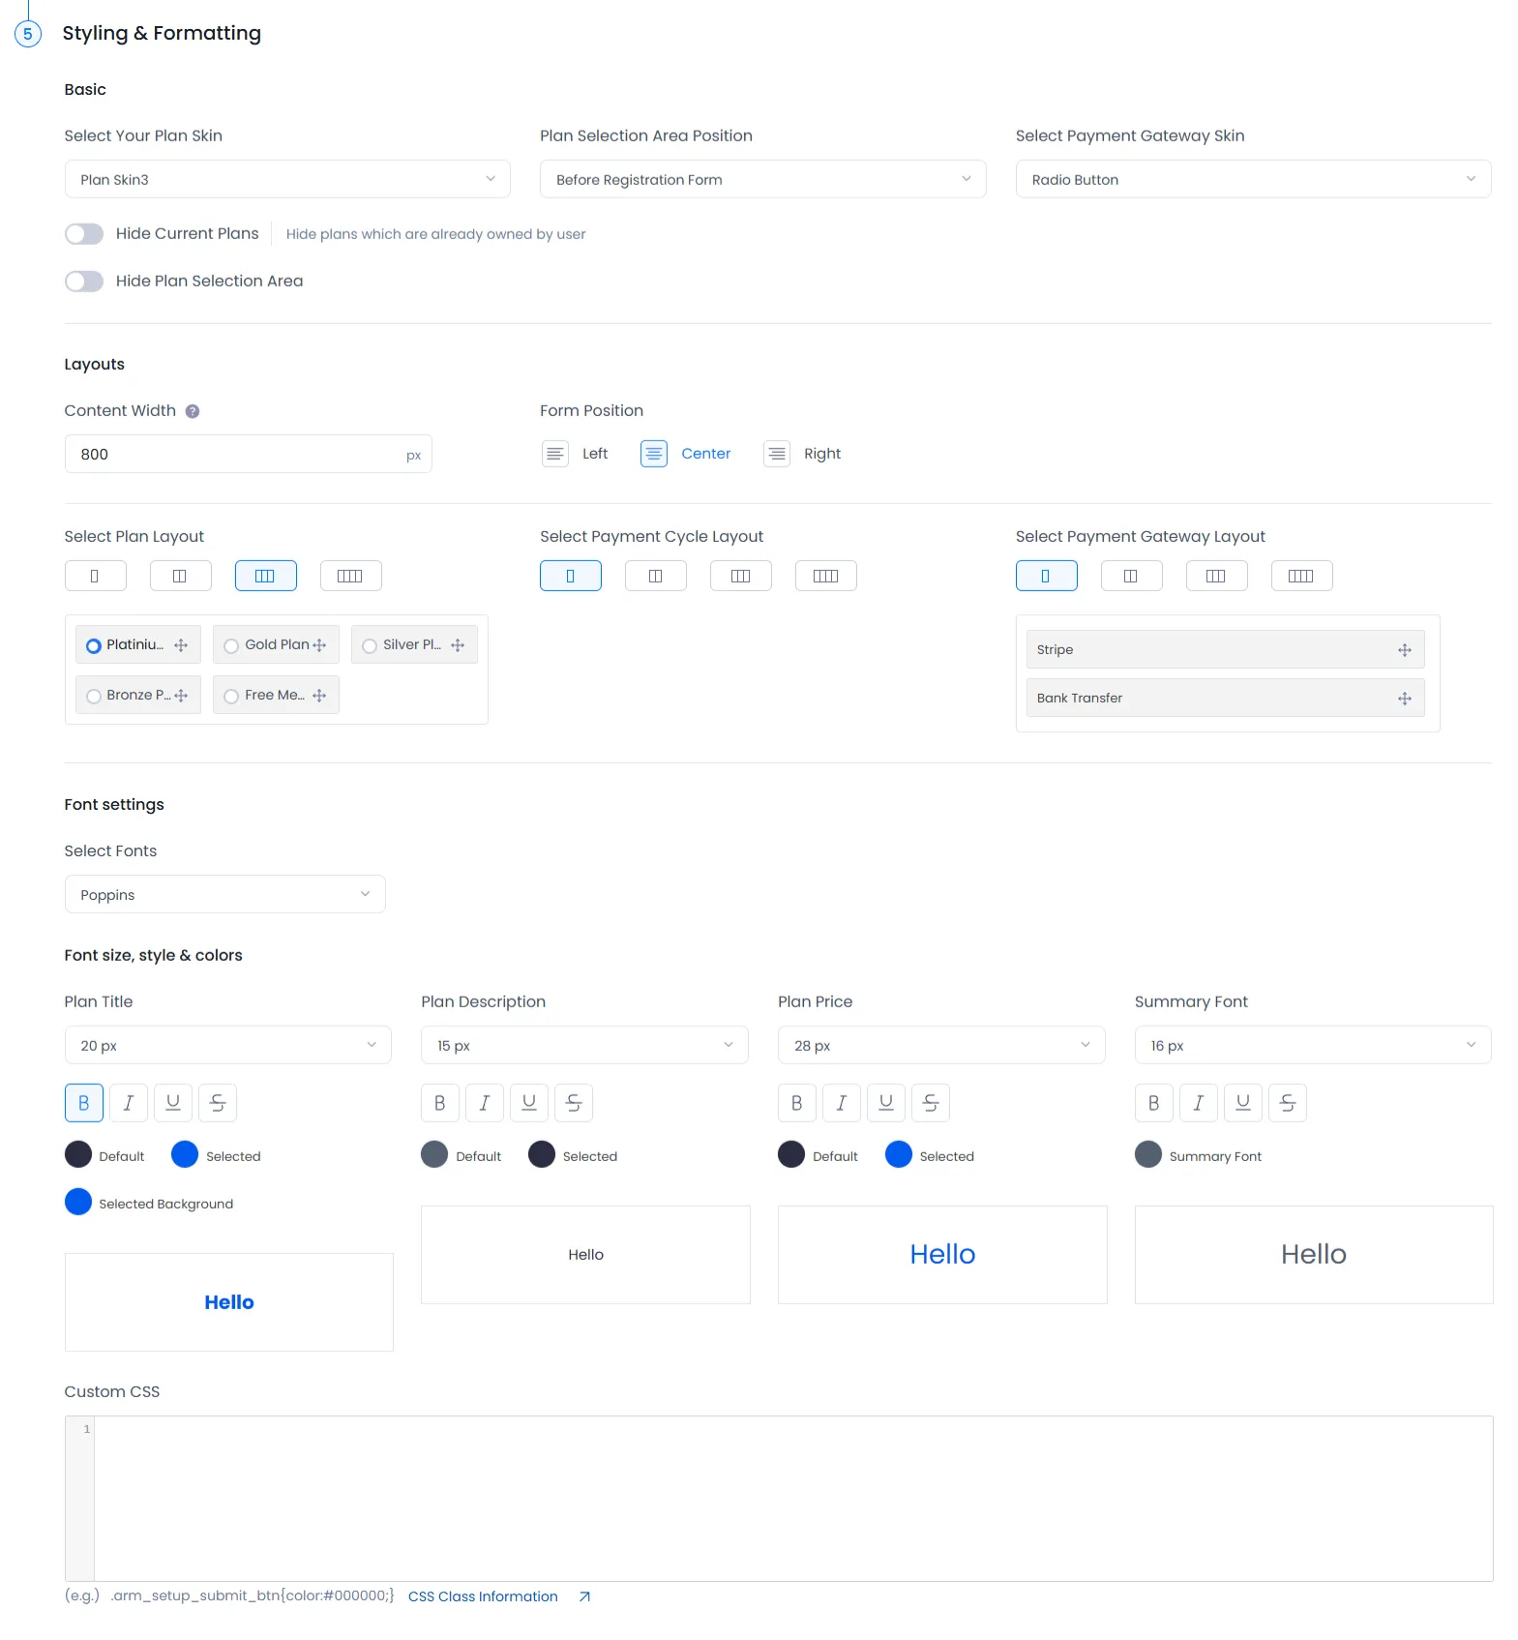Open the Select Your Plan Skin dropdown
The height and width of the screenshot is (1640, 1518).
(x=286, y=180)
